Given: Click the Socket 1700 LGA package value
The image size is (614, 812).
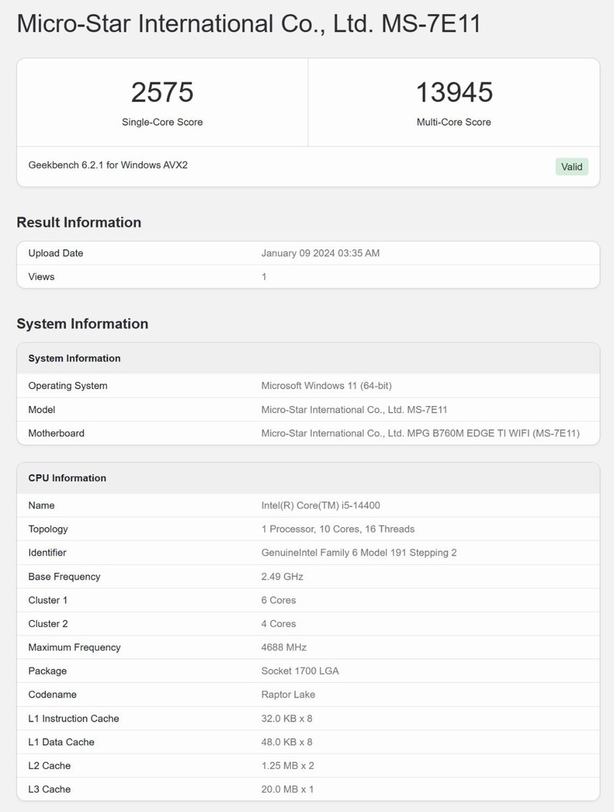Looking at the screenshot, I should [300, 671].
